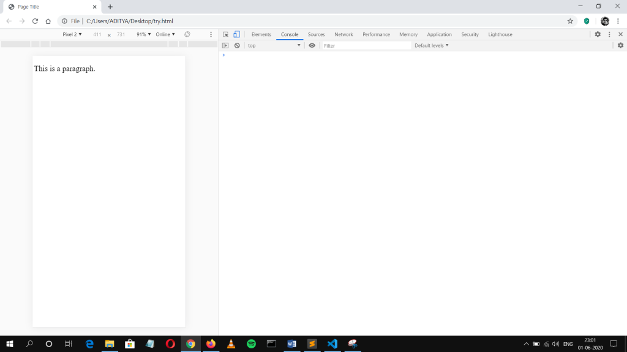Bookmark this page with the star icon

click(570, 21)
